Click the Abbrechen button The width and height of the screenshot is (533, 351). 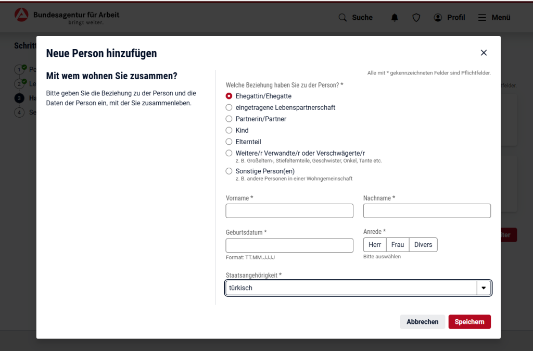coord(422,322)
